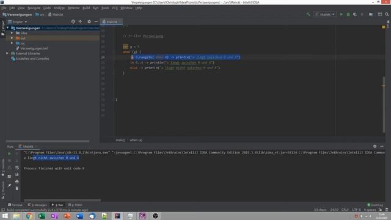Open Run panel settings gear
Viewport: 391px width, 220px height.
click(x=375, y=147)
